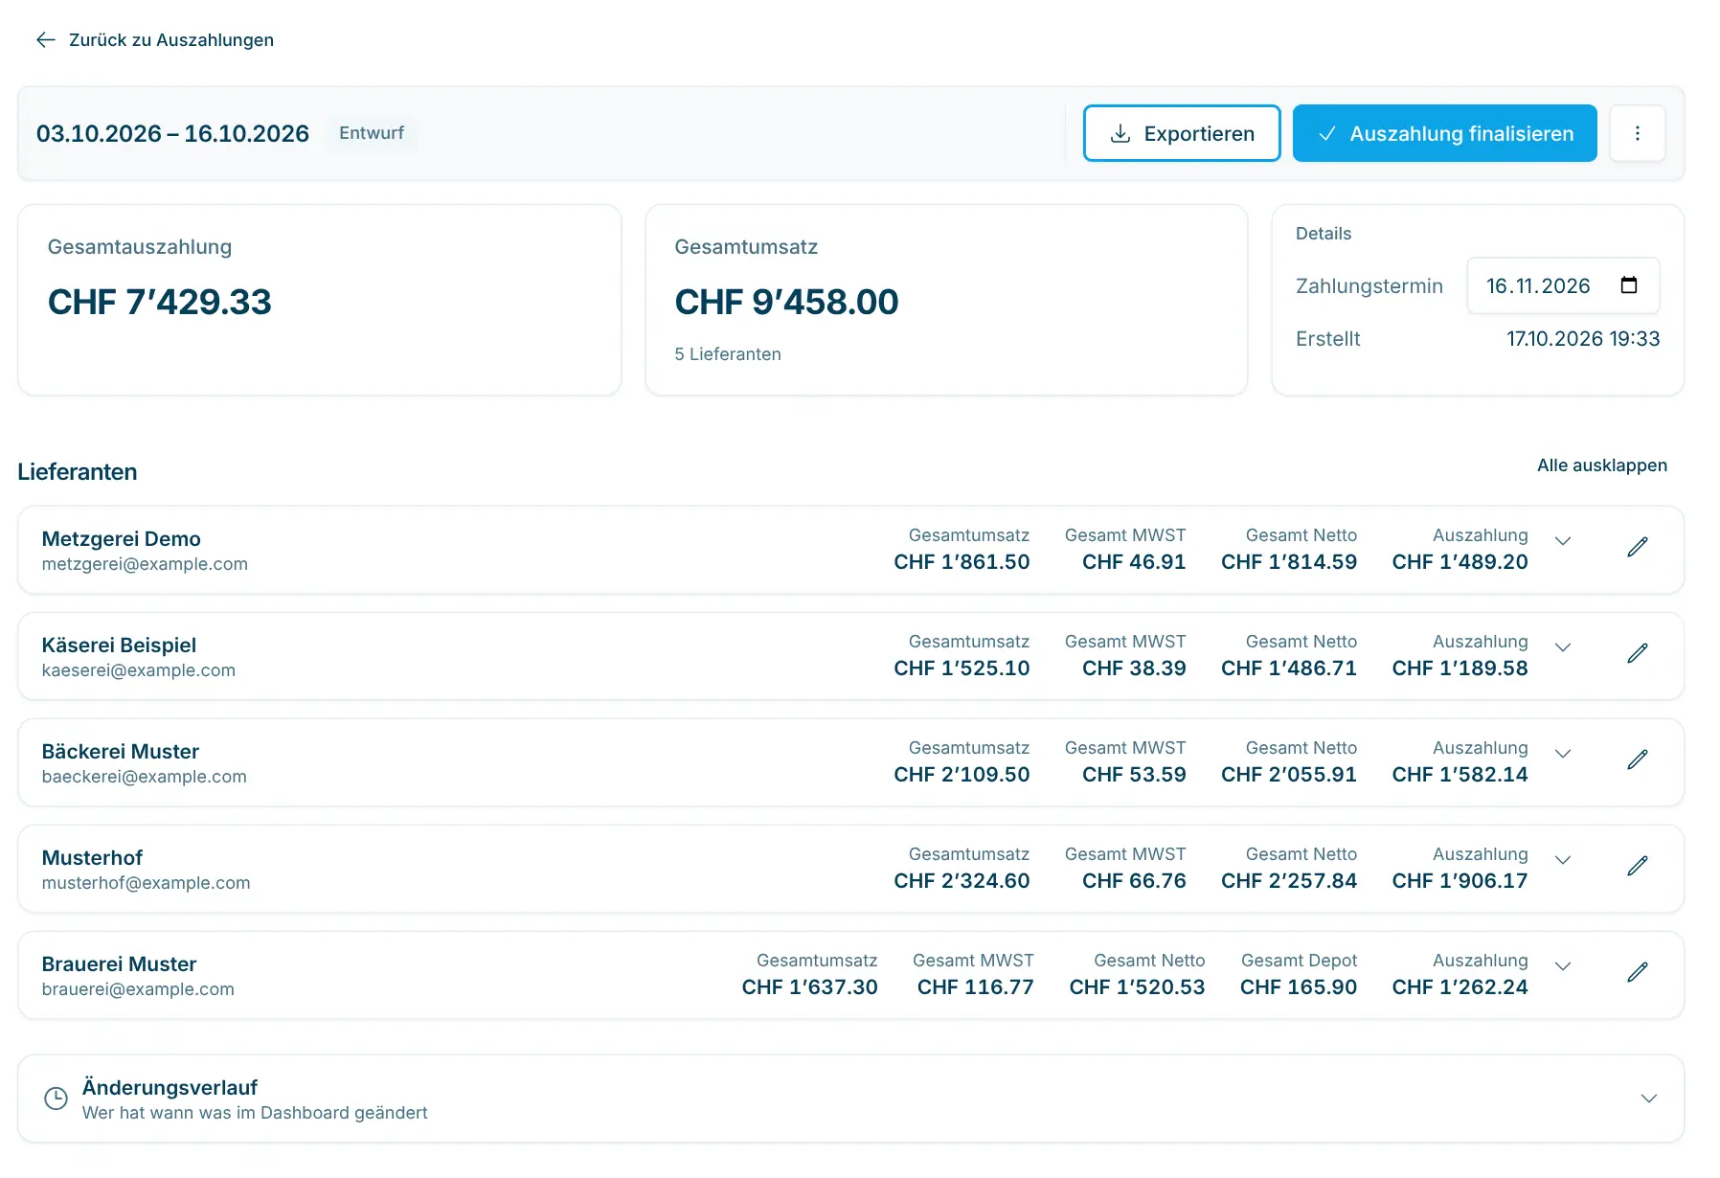Click the email kaeserei@example.com
Viewport: 1720px width, 1178px height.
(x=138, y=670)
